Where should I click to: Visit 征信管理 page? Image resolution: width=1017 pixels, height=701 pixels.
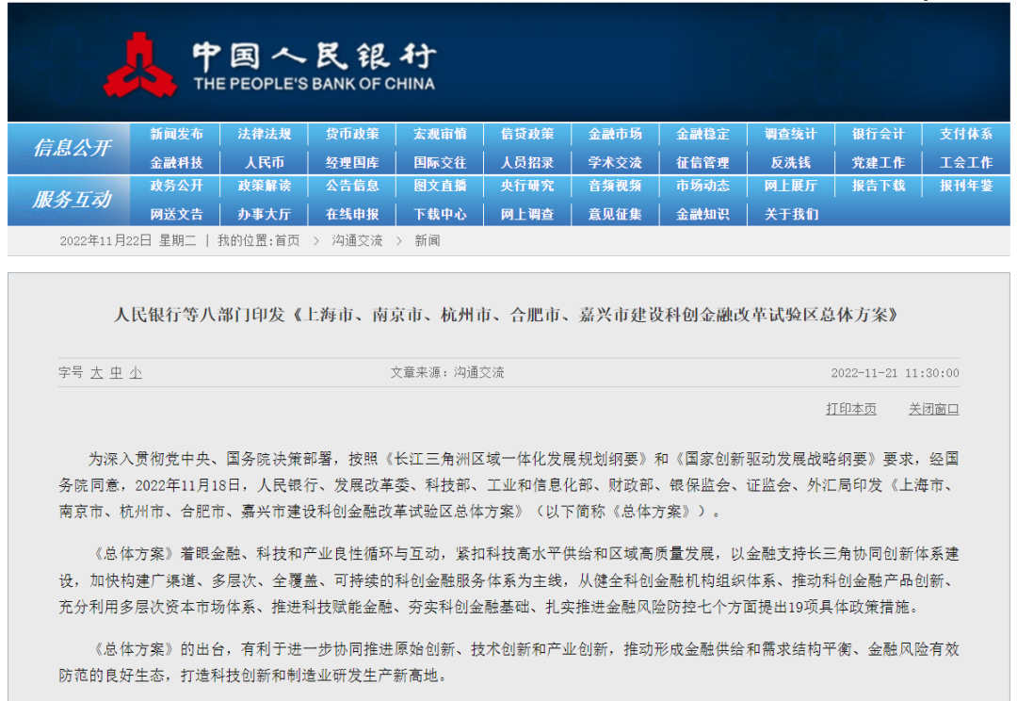(x=702, y=163)
